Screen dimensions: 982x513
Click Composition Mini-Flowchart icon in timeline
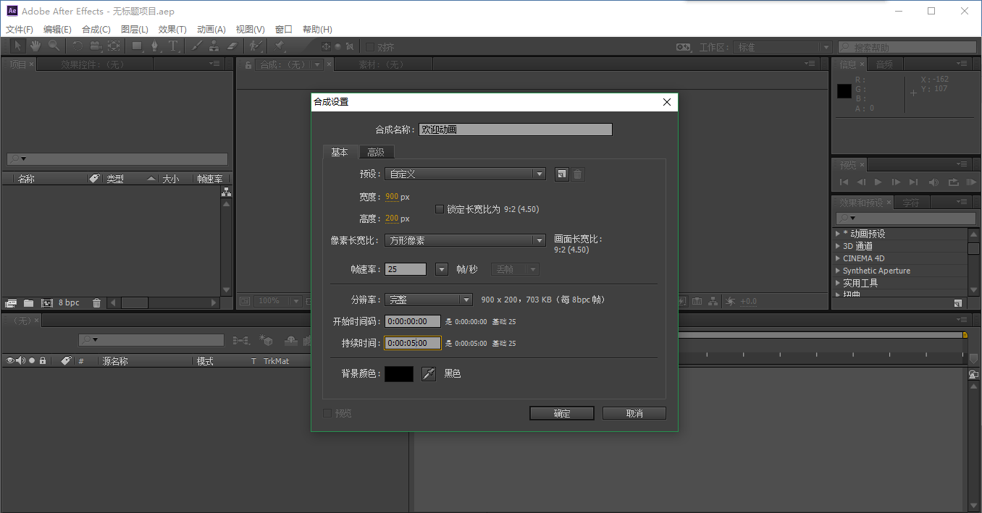242,340
